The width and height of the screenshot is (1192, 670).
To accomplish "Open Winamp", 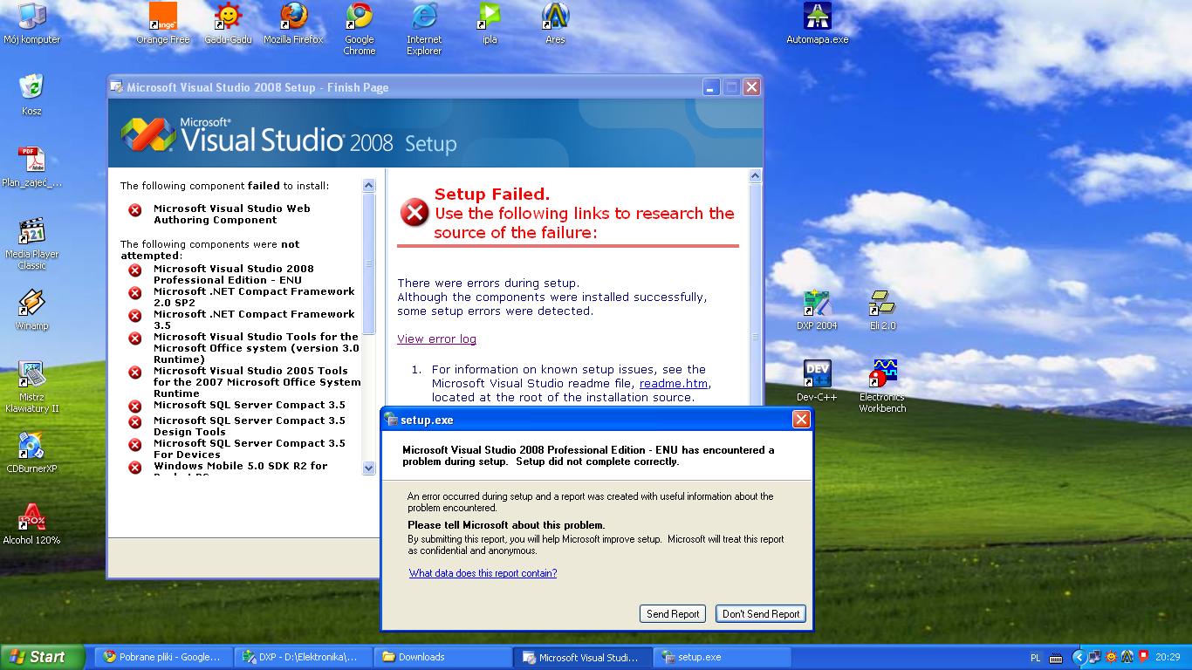I will coord(31,301).
